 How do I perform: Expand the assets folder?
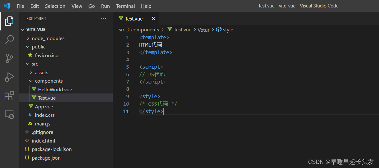[41, 73]
